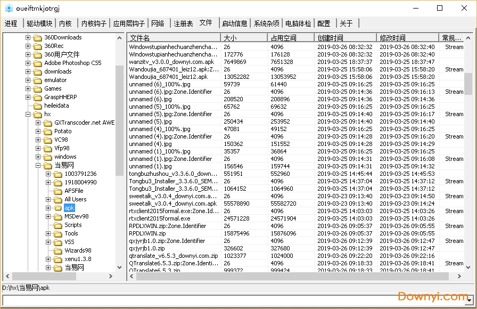Open the bottom path combo box dropdown
477x309 pixels.
pos(469,300)
